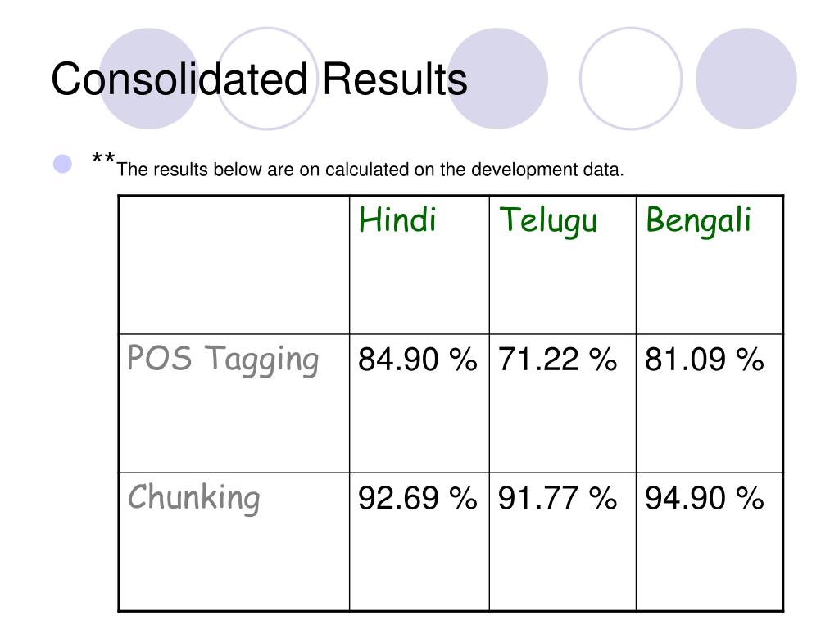839x629 pixels.
Task: Click the outlined circle left of the last filled circle
Action: [631, 79]
